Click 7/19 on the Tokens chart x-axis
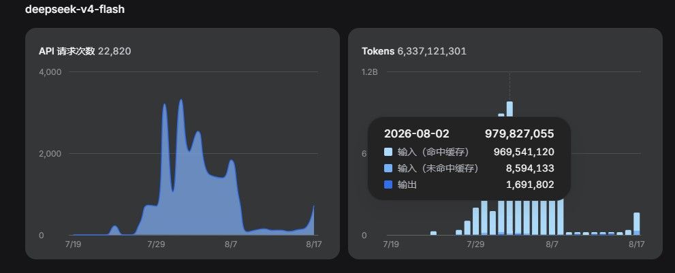The image size is (675, 273). tap(391, 244)
